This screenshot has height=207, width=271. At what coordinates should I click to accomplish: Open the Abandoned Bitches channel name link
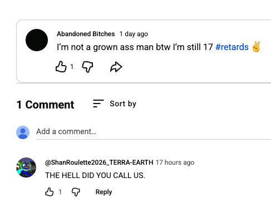pyautogui.click(x=86, y=34)
